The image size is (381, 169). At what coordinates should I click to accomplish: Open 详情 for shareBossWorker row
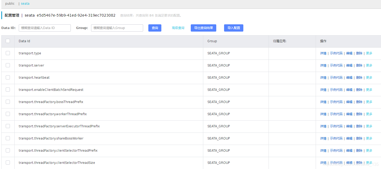pyautogui.click(x=323, y=138)
